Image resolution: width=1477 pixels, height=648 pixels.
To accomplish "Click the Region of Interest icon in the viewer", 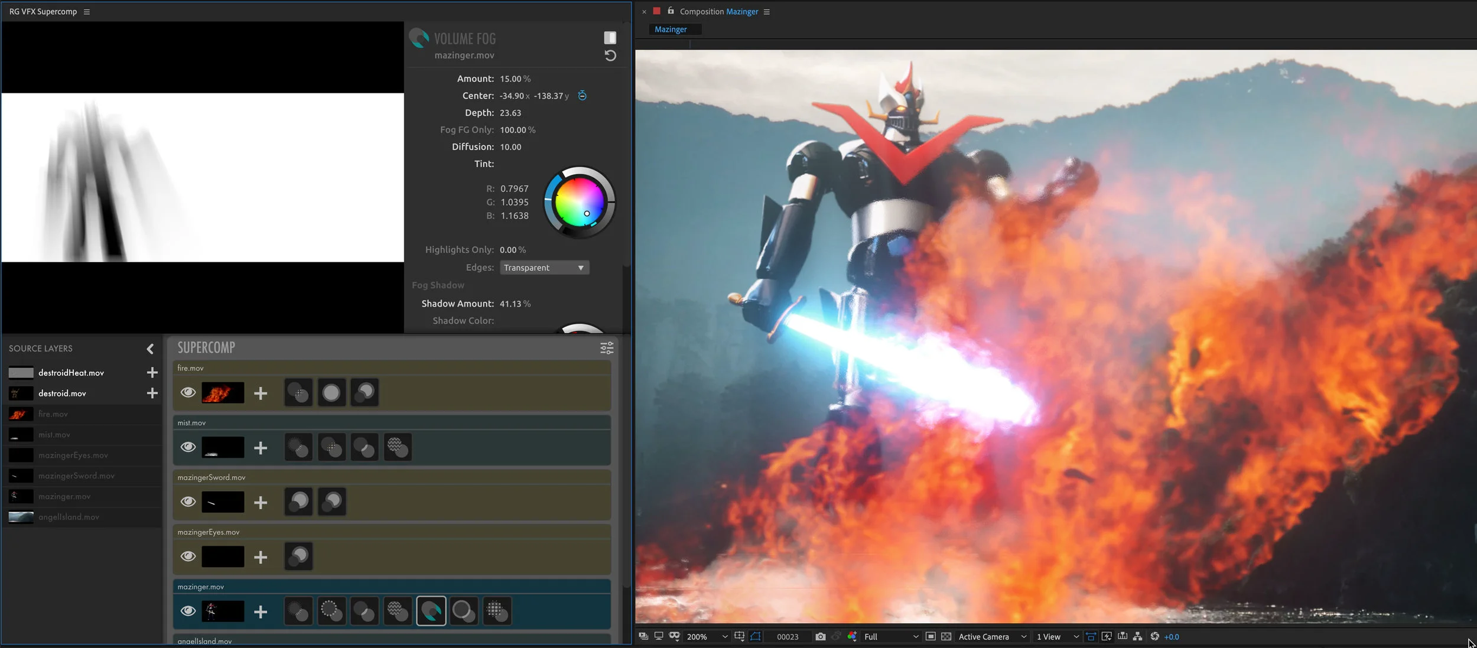I will pos(755,637).
